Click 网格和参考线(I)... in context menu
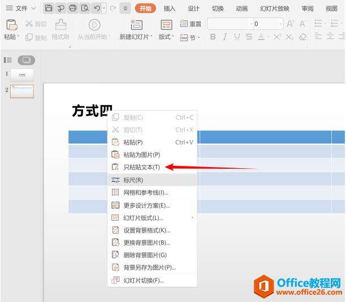Screen dimensions: 346x302 [x=152, y=192]
